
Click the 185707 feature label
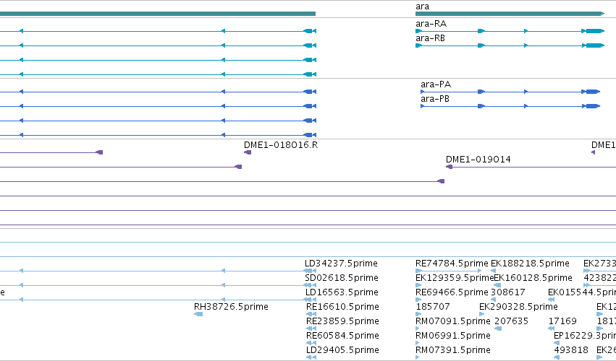[433, 307]
